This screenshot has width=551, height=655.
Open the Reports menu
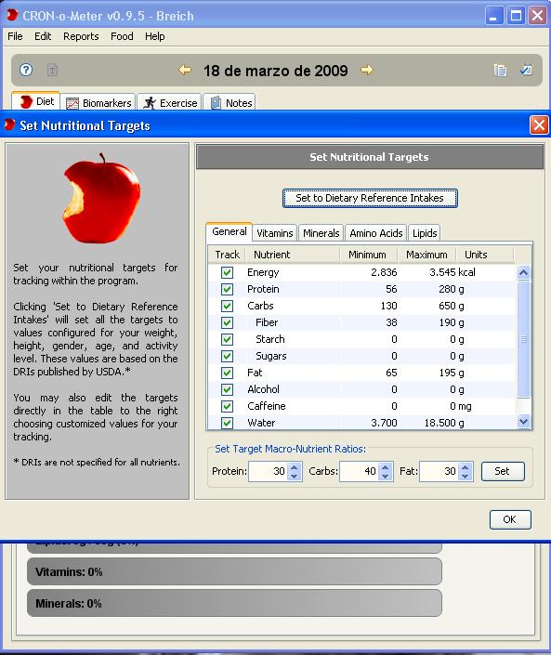click(81, 36)
